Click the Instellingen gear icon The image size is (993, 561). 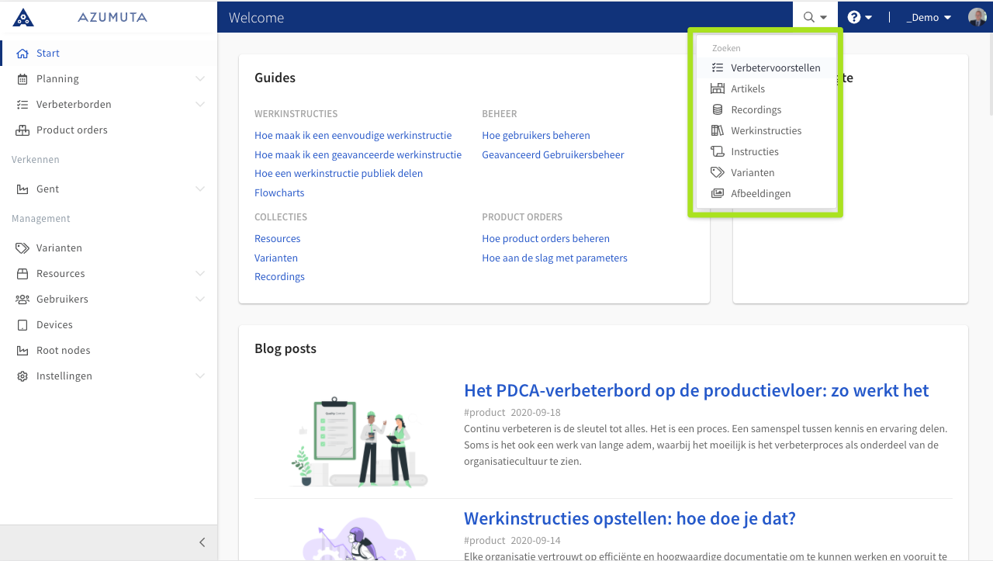click(x=22, y=376)
